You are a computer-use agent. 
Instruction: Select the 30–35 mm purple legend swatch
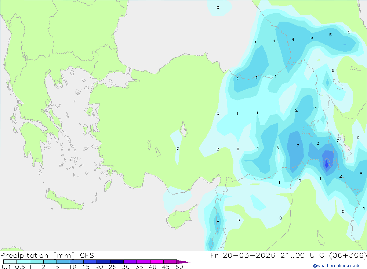click(x=130, y=262)
